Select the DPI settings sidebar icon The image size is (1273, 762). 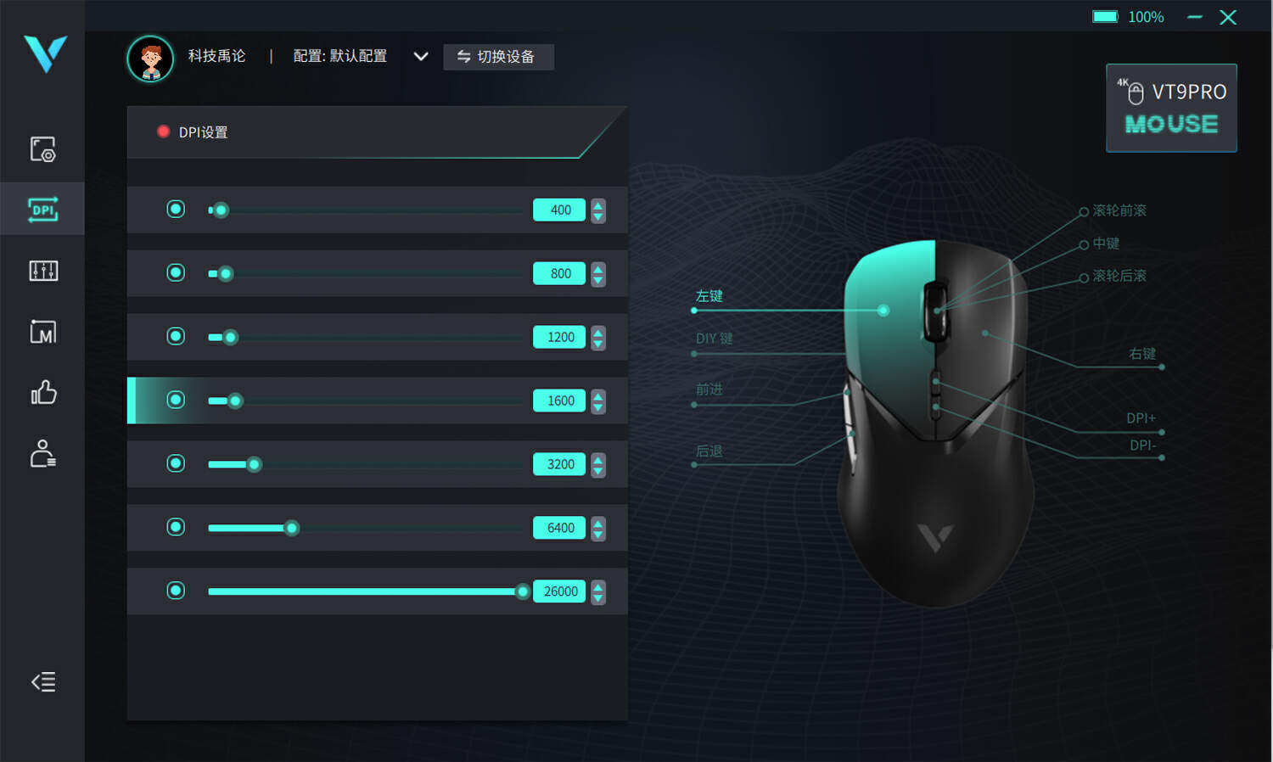[42, 209]
